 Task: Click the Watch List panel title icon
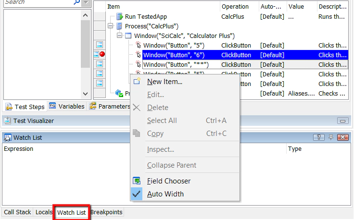[x=7, y=137]
